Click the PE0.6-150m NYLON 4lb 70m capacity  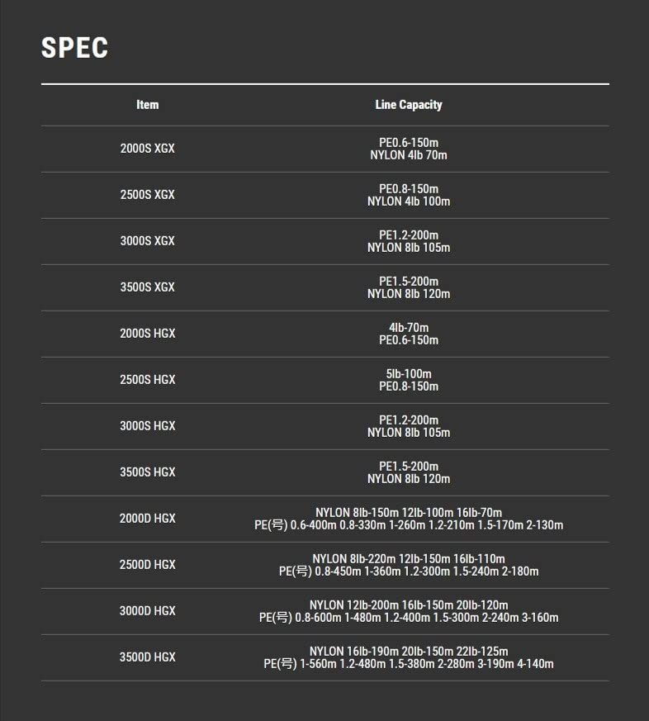point(409,149)
